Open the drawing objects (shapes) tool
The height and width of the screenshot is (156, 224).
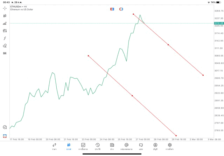click(x=5, y=46)
